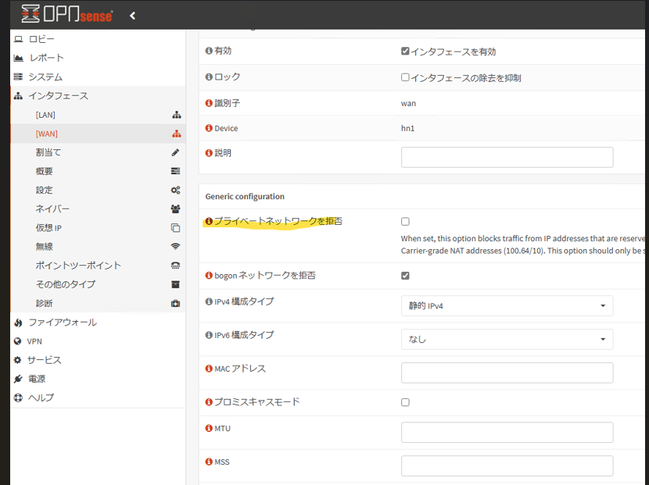
Task: Click the MTU input field
Action: tap(507, 433)
